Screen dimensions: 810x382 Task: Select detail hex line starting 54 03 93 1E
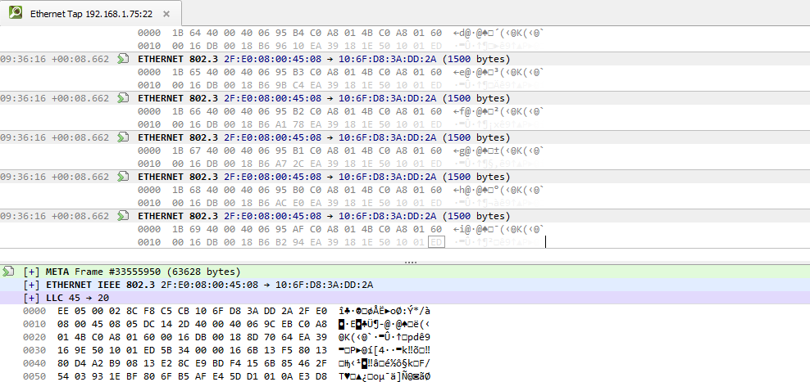coord(227,376)
